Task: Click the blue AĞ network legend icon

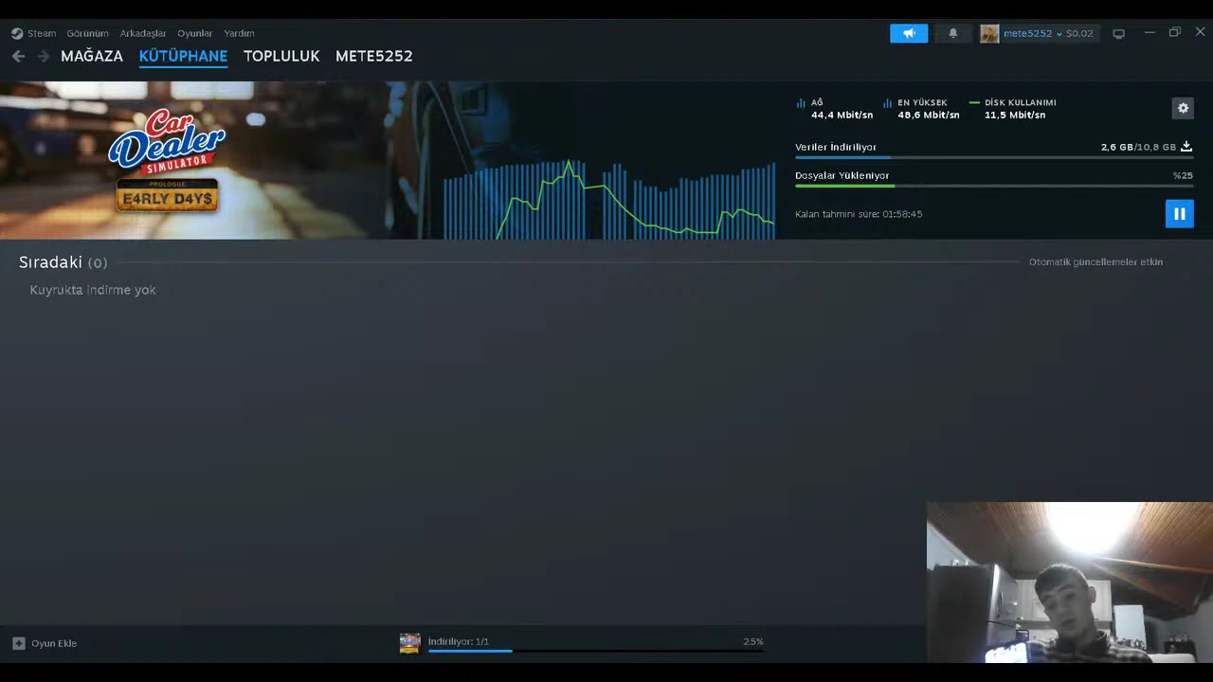Action: point(801,102)
